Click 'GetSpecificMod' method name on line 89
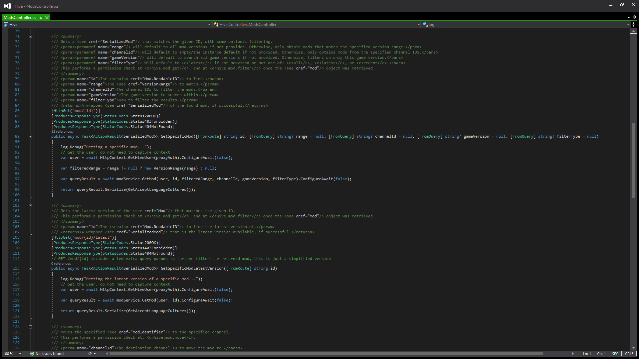Screen dimensions: 639x359 (177, 136)
